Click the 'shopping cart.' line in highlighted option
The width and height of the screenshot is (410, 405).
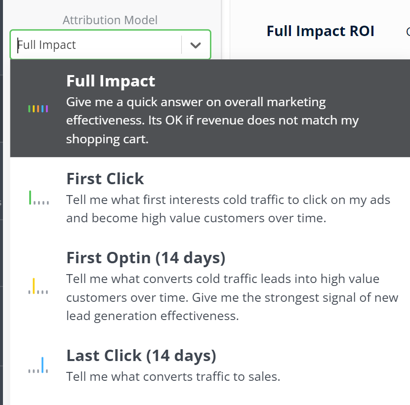coord(107,139)
